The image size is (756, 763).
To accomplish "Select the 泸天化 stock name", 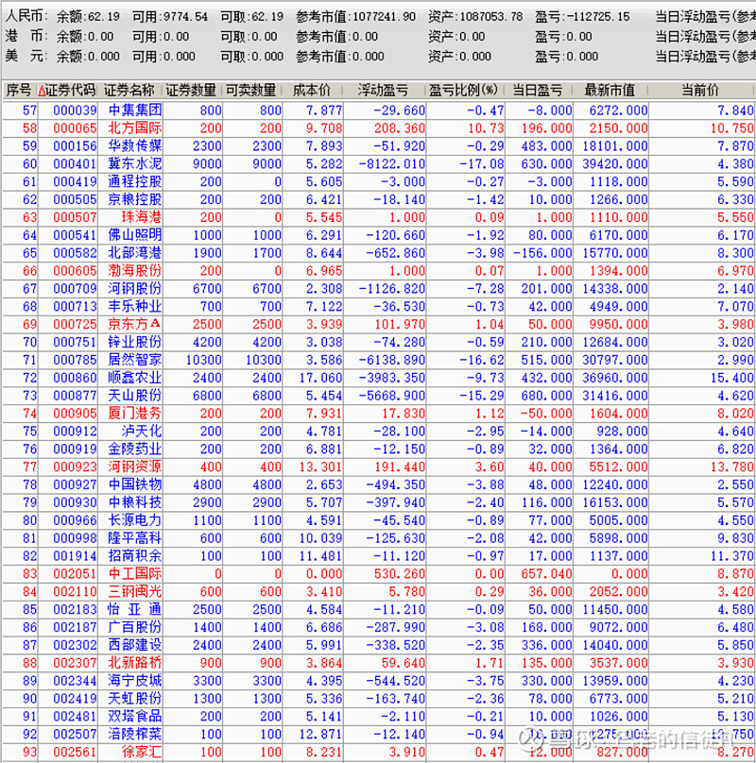I will (142, 432).
